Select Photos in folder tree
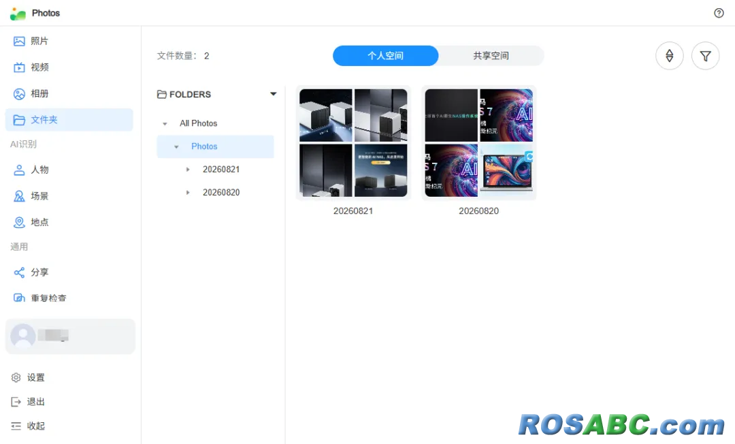735x444 pixels. point(204,146)
